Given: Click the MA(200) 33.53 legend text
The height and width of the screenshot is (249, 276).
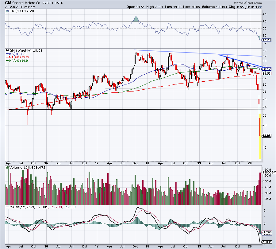Looking at the screenshot, I should pos(19,57).
